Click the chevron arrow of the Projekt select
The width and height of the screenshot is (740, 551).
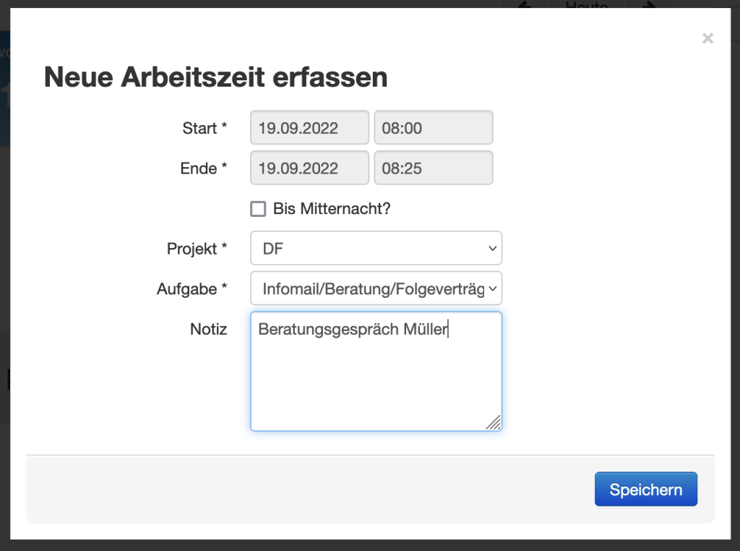(492, 249)
